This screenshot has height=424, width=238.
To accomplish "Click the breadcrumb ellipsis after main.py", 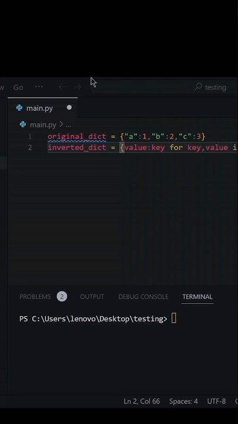I will (69, 125).
